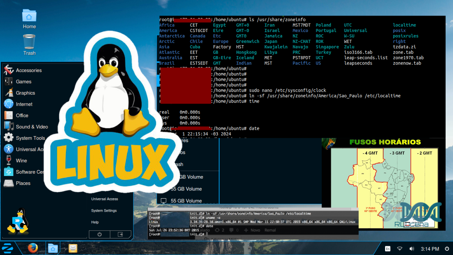Screen dimensions: 453x255
Task: Click the En keyboard layout indicator
Action: tap(388, 249)
